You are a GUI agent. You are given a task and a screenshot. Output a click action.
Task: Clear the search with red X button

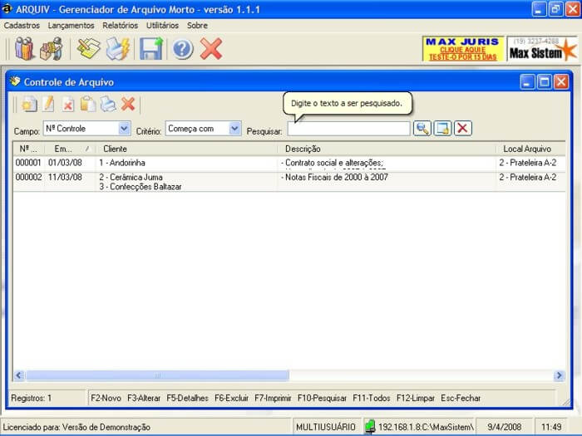(x=462, y=129)
